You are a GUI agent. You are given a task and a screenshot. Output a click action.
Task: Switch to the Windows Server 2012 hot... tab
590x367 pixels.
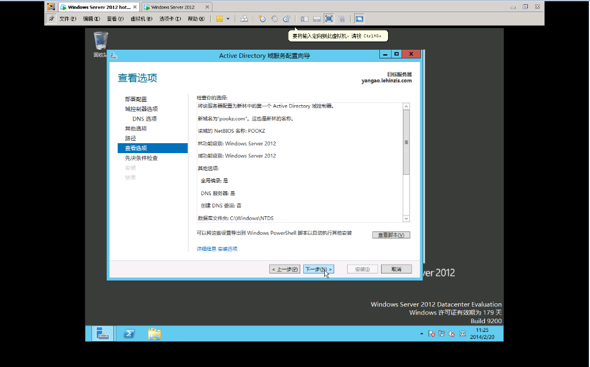[100, 7]
